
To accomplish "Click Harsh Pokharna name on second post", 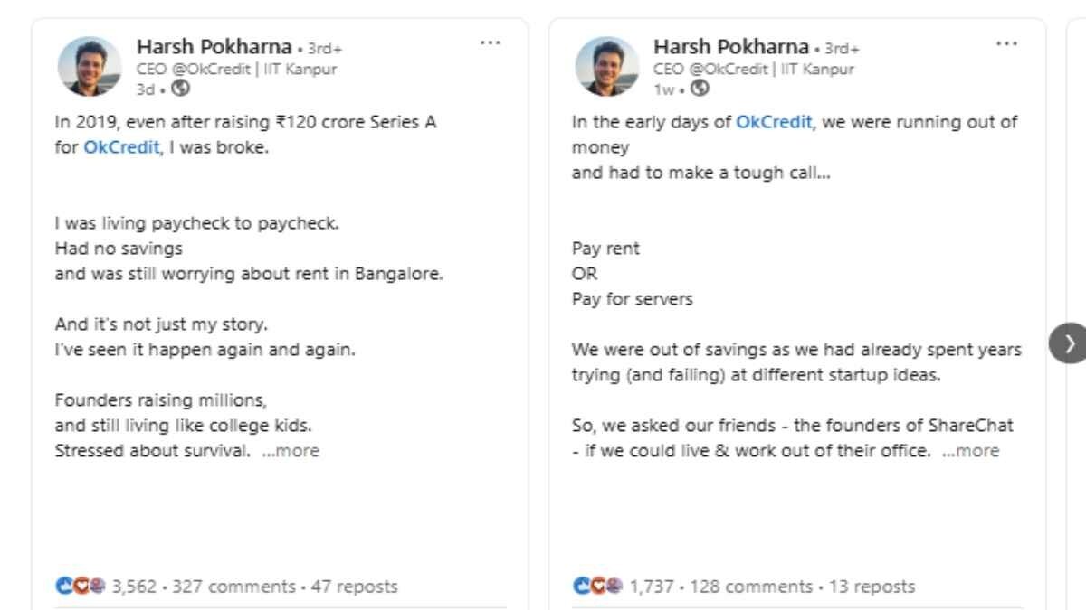I will coord(731,47).
